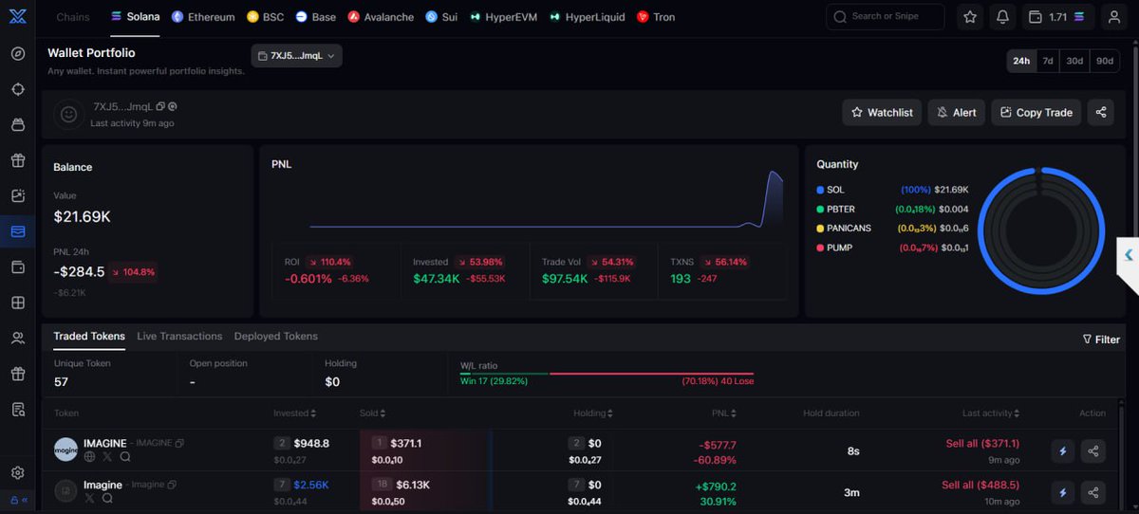
Task: Click the IMAGINE token logo thumbnail
Action: pos(65,450)
